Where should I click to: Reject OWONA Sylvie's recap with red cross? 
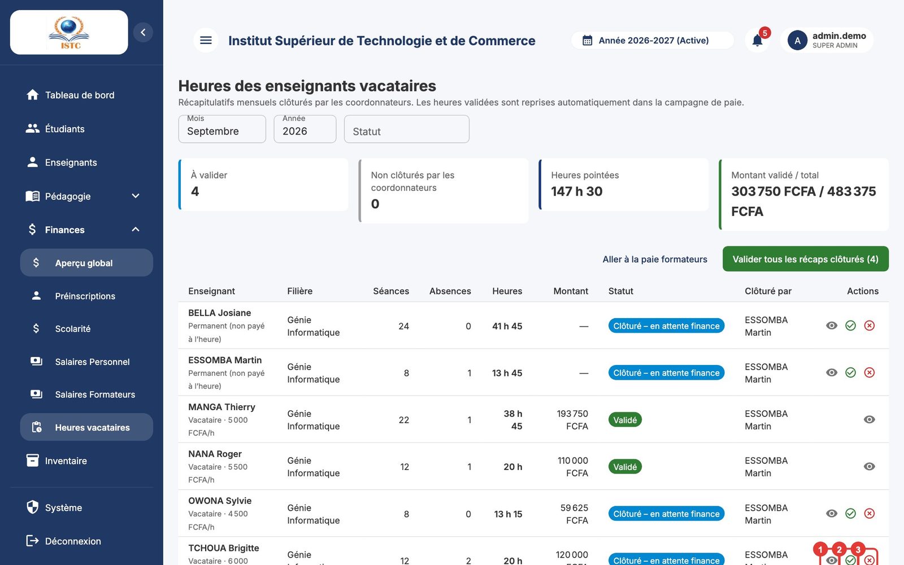pyautogui.click(x=870, y=514)
